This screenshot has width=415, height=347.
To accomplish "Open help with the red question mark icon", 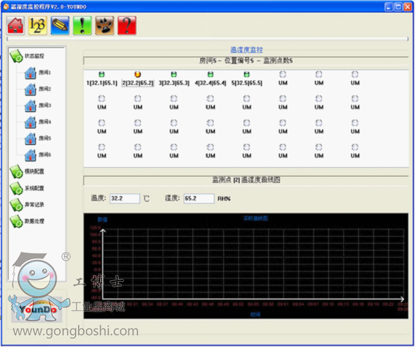I will 127,25.
